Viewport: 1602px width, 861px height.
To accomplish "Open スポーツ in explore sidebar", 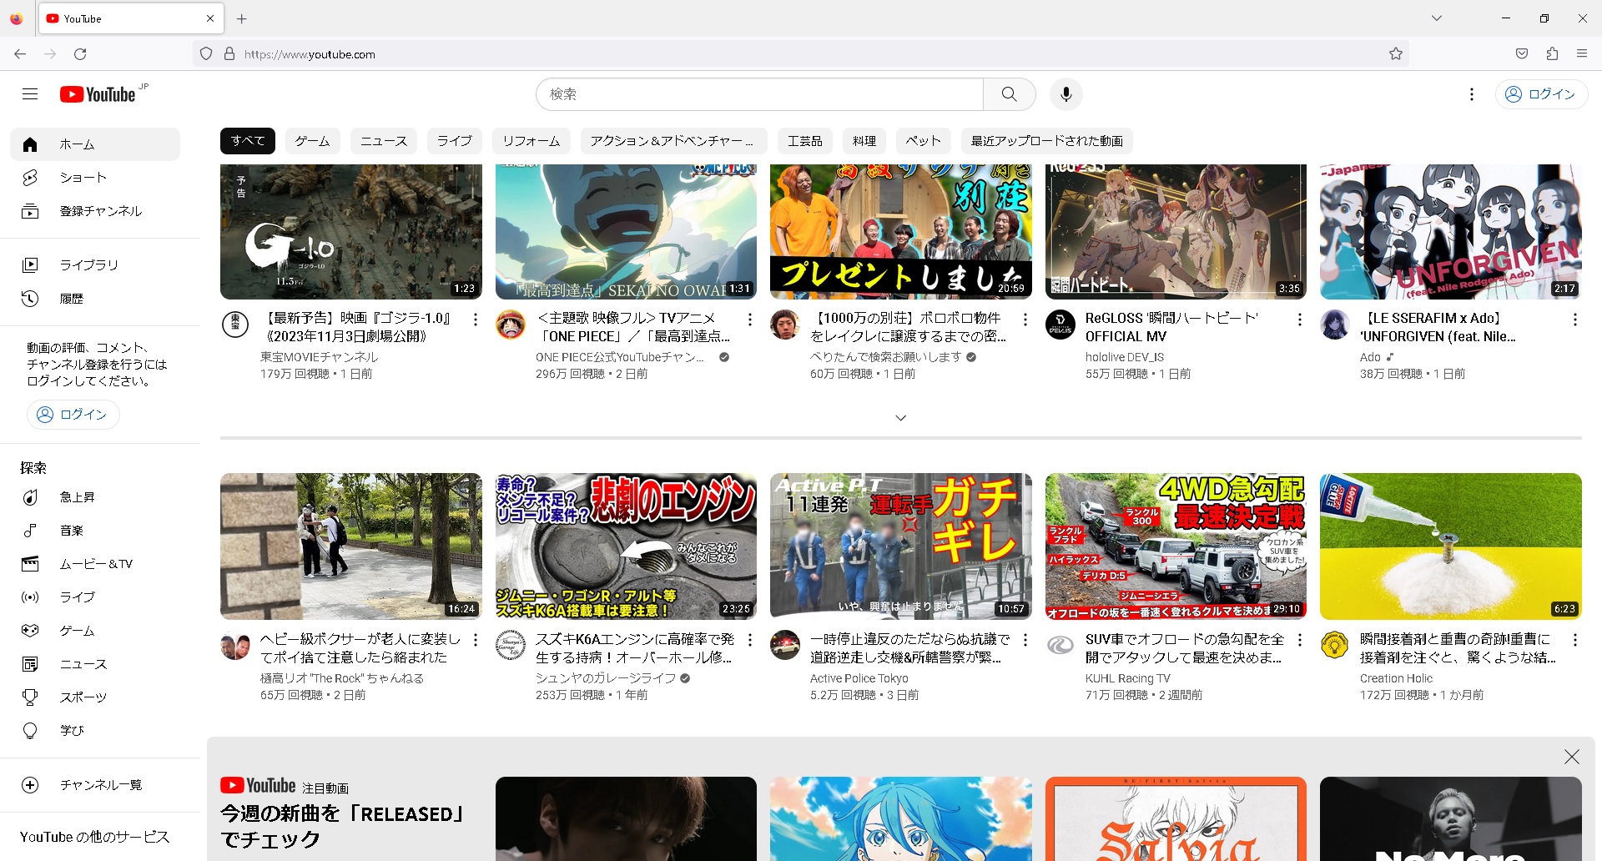I will tap(95, 697).
